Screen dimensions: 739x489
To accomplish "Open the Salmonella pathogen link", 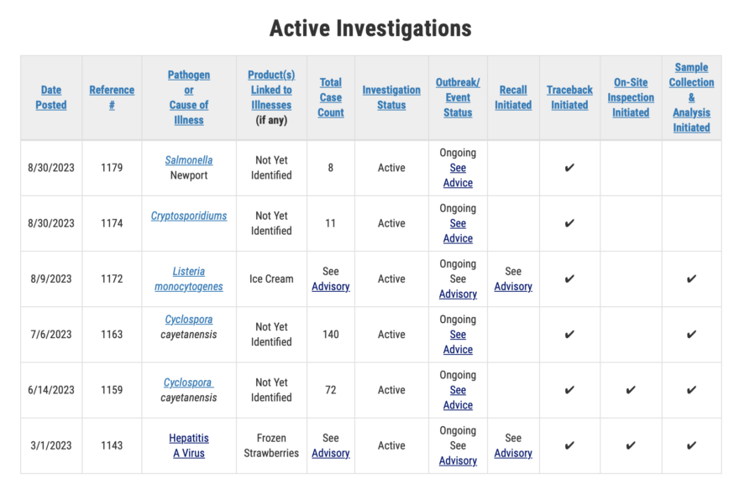I will [188, 160].
